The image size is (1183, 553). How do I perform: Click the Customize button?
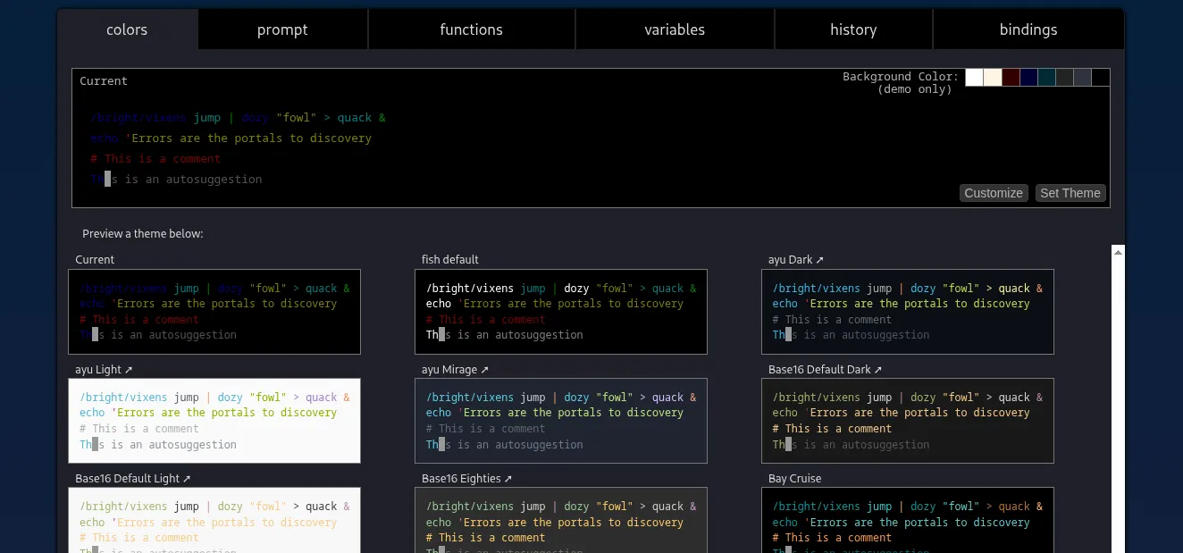(994, 193)
